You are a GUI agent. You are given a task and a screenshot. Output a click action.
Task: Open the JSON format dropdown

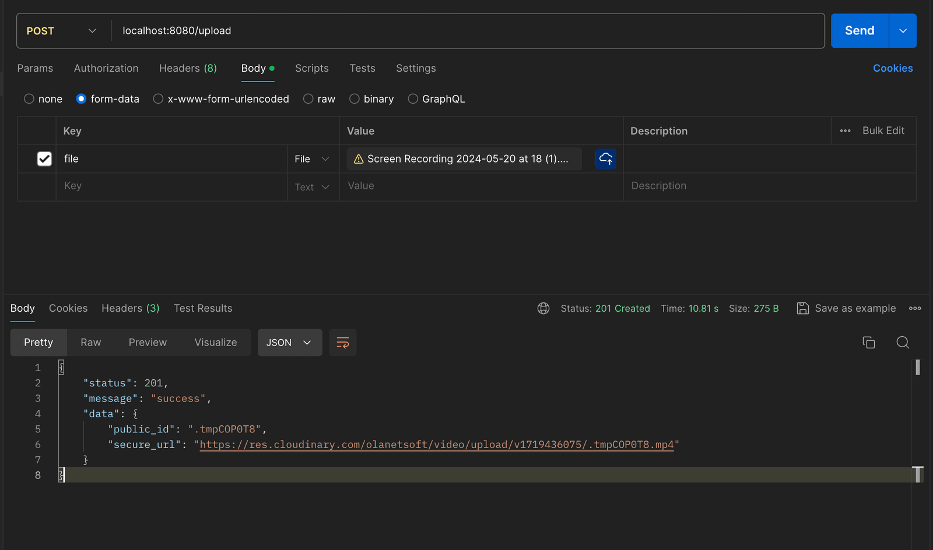[x=290, y=343]
